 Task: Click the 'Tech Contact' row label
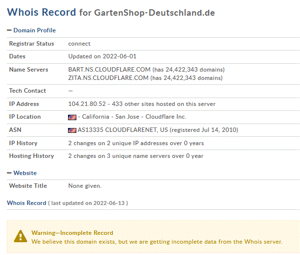point(27,91)
